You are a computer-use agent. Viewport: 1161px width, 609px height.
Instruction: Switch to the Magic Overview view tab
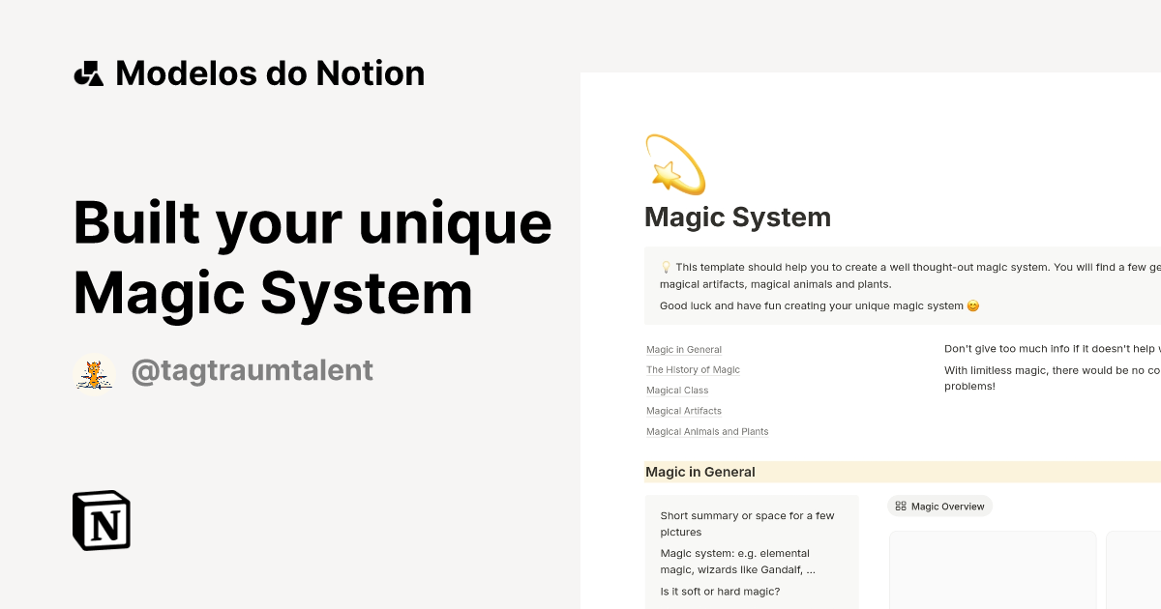click(947, 506)
